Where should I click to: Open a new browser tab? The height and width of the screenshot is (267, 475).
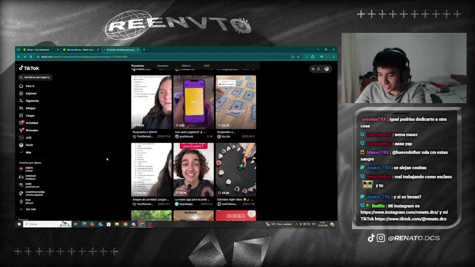point(144,49)
